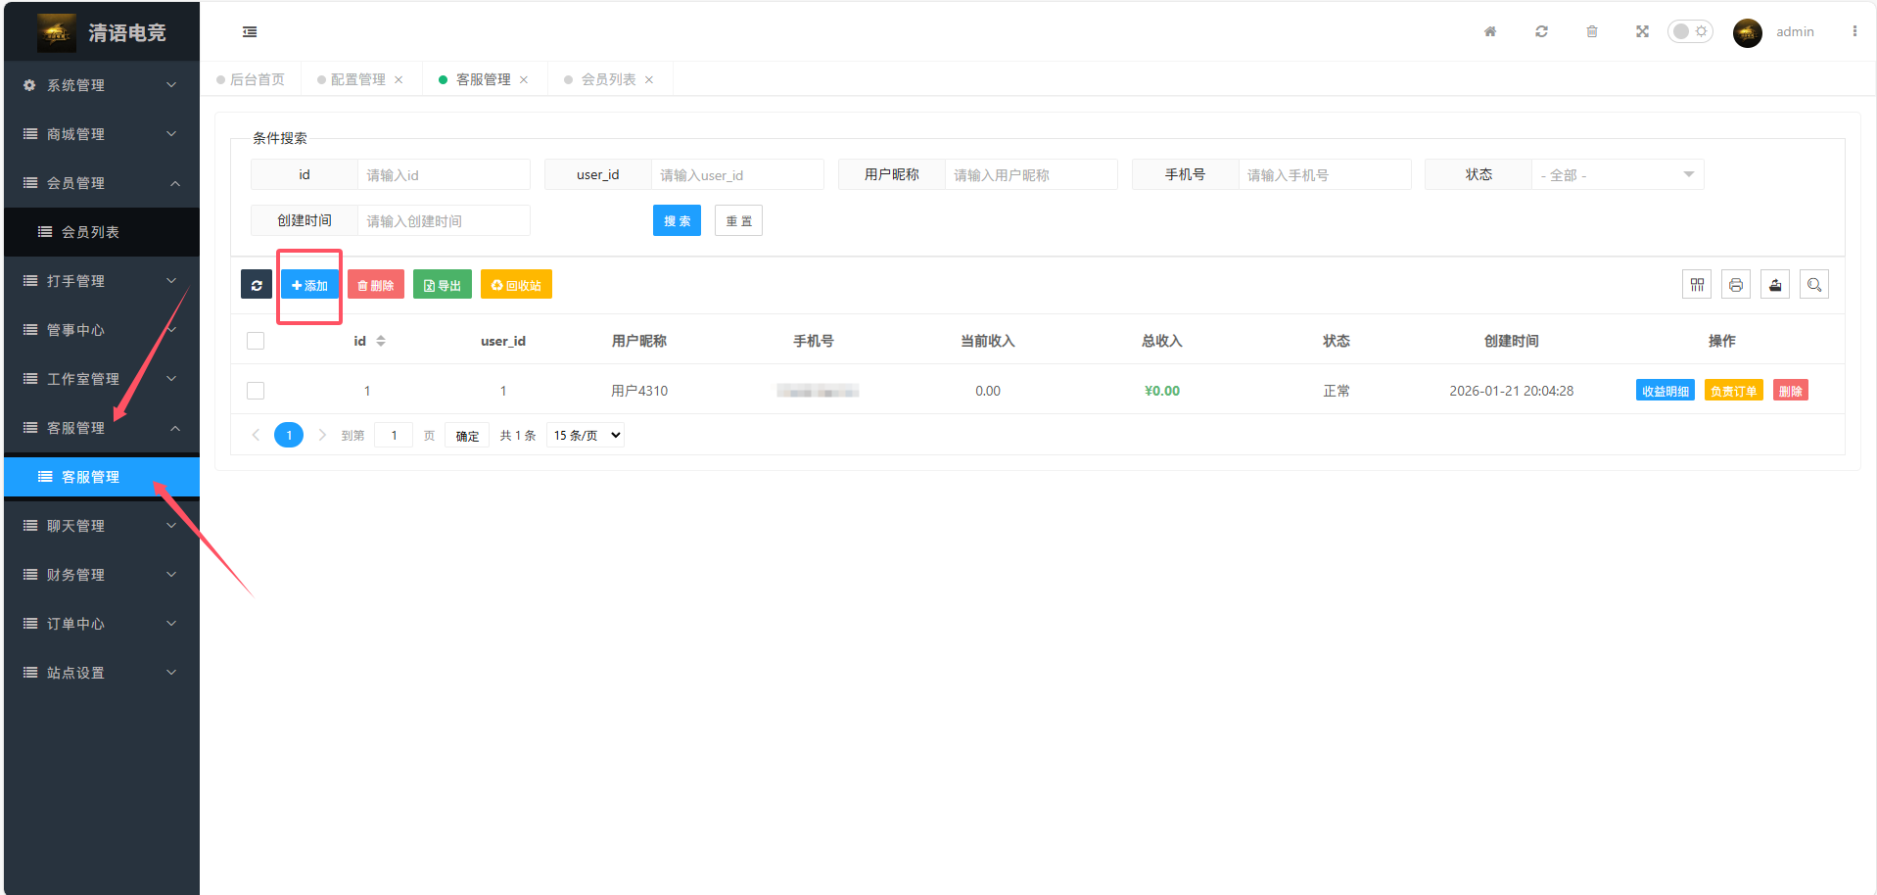The width and height of the screenshot is (1877, 895).
Task: Open 会员列表 in the sidebar
Action: coord(90,232)
